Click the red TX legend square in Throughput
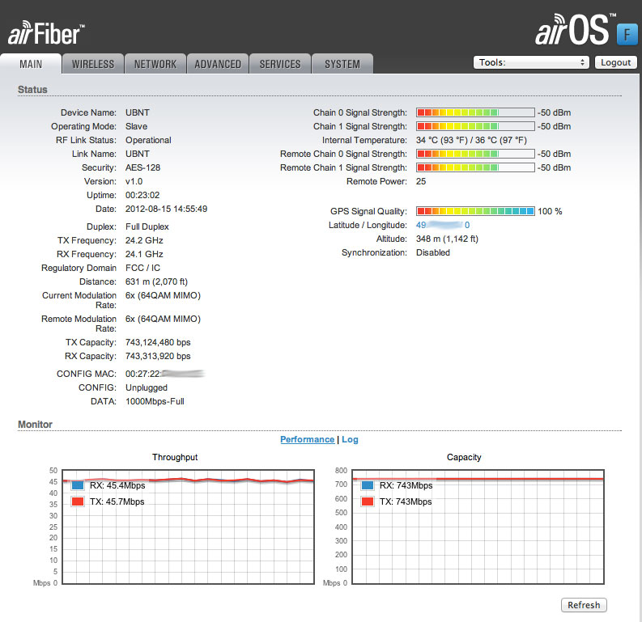The width and height of the screenshot is (642, 622). (x=78, y=502)
